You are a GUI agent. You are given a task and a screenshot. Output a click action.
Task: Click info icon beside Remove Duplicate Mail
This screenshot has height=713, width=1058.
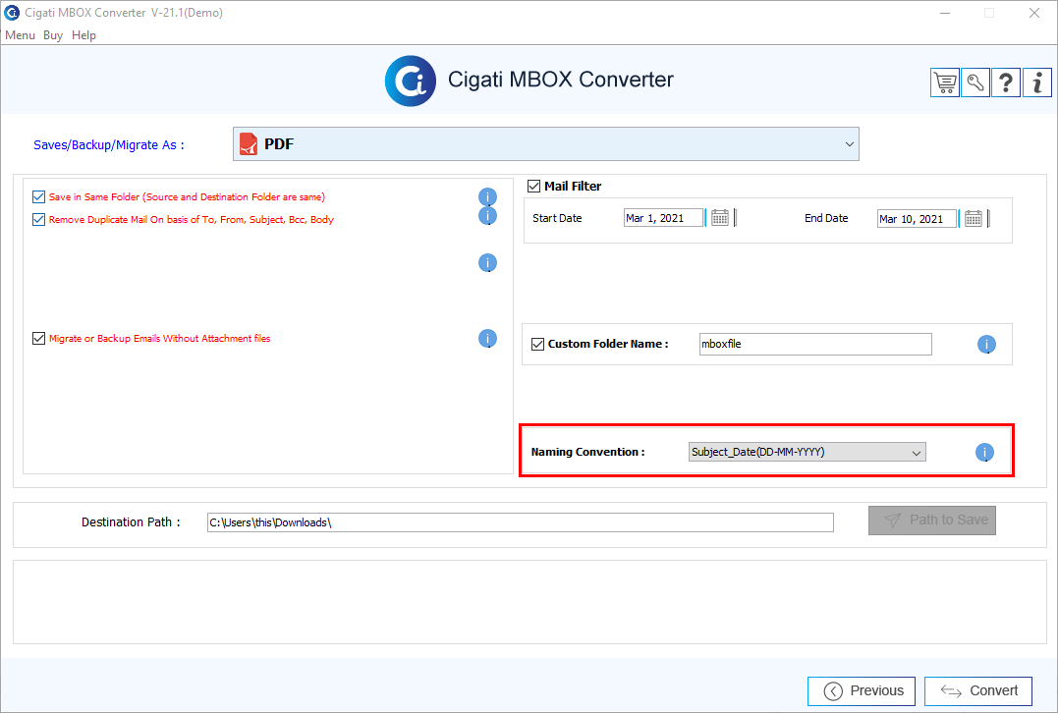488,216
